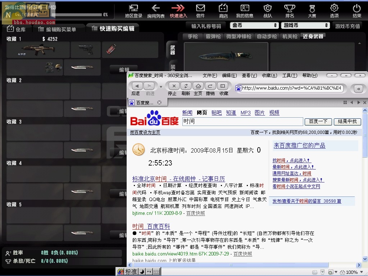
Task: Open the 排名 ranking trophy icon
Action: click(x=290, y=11)
